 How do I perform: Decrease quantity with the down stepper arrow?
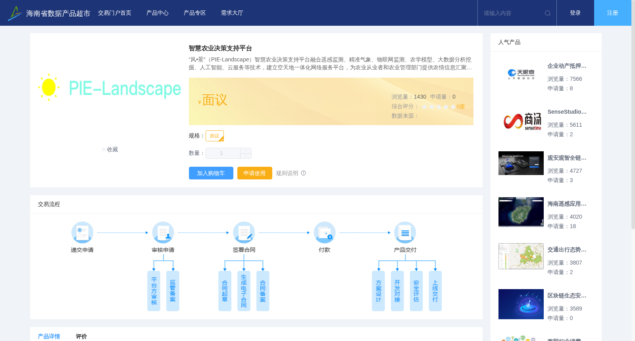coord(246,156)
